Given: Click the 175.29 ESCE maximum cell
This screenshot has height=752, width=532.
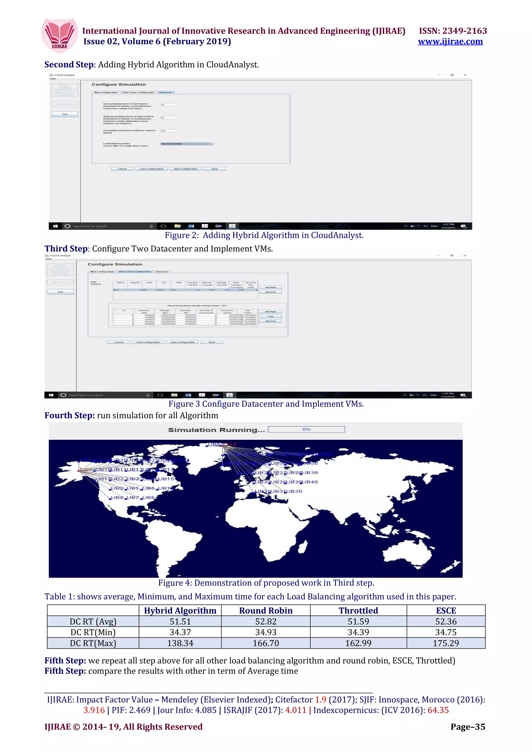Looking at the screenshot, I should click(x=446, y=643).
